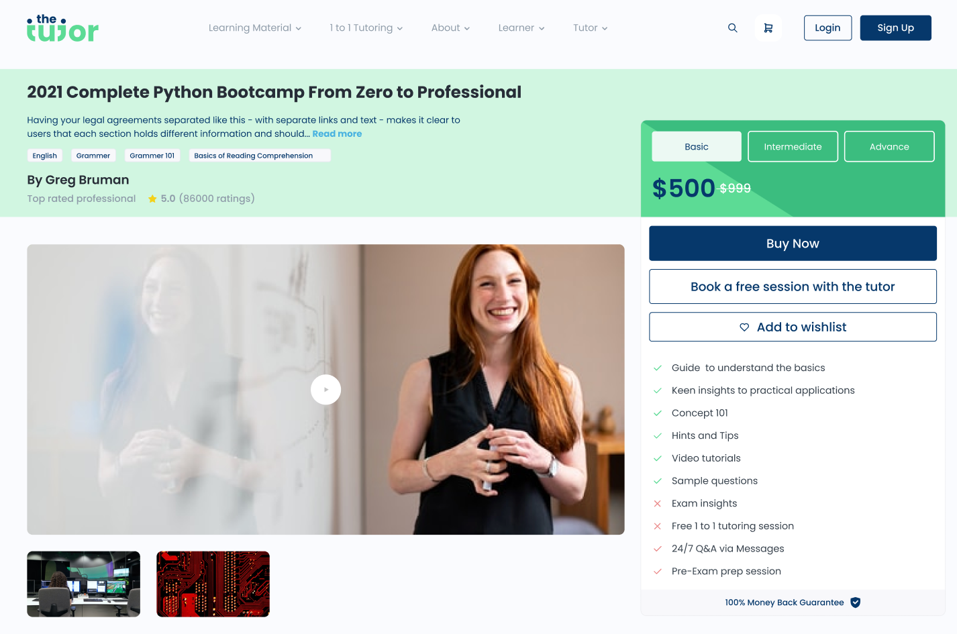The height and width of the screenshot is (634, 957).
Task: Select the red circuit board thumbnail
Action: pos(213,584)
